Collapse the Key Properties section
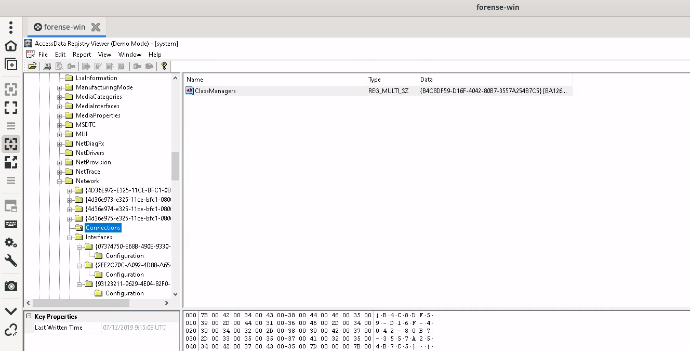Viewport: 690px width, 351px height. coord(29,316)
